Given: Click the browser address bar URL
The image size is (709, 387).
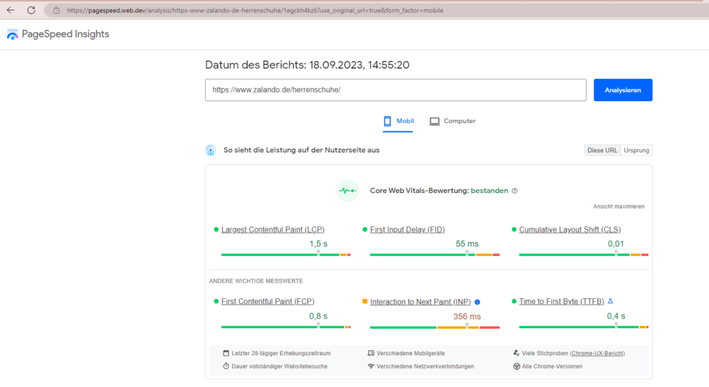Looking at the screenshot, I should [255, 10].
